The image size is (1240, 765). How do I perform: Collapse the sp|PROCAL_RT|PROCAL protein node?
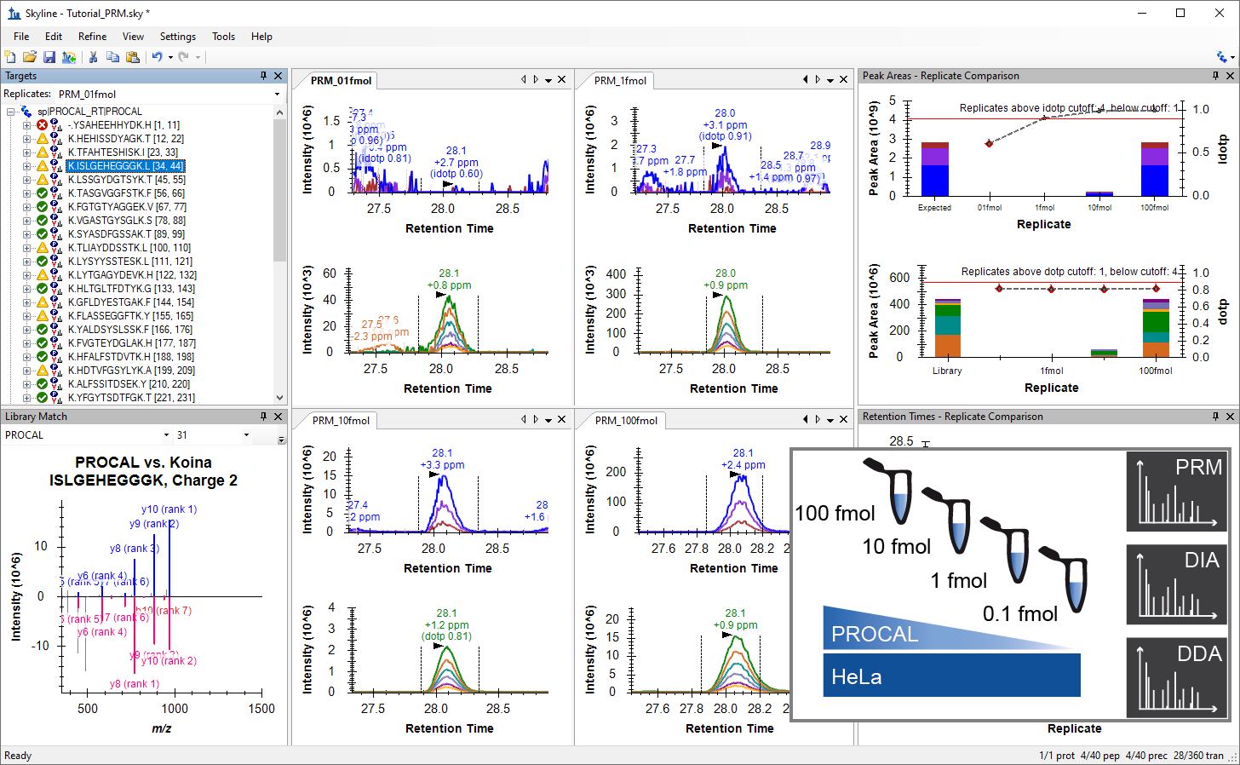coord(11,112)
